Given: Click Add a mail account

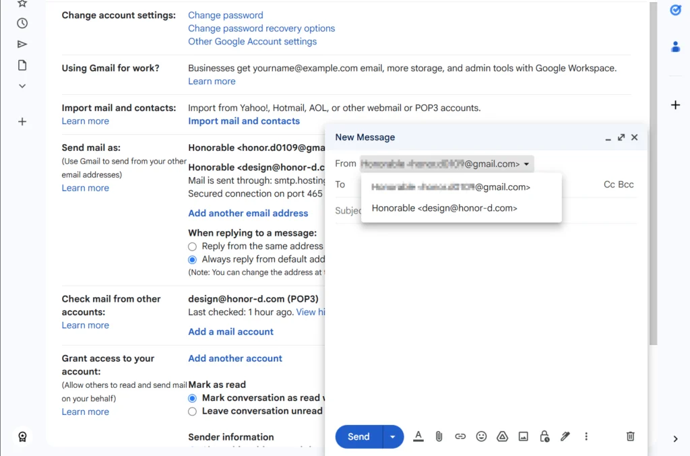Looking at the screenshot, I should pyautogui.click(x=230, y=332).
